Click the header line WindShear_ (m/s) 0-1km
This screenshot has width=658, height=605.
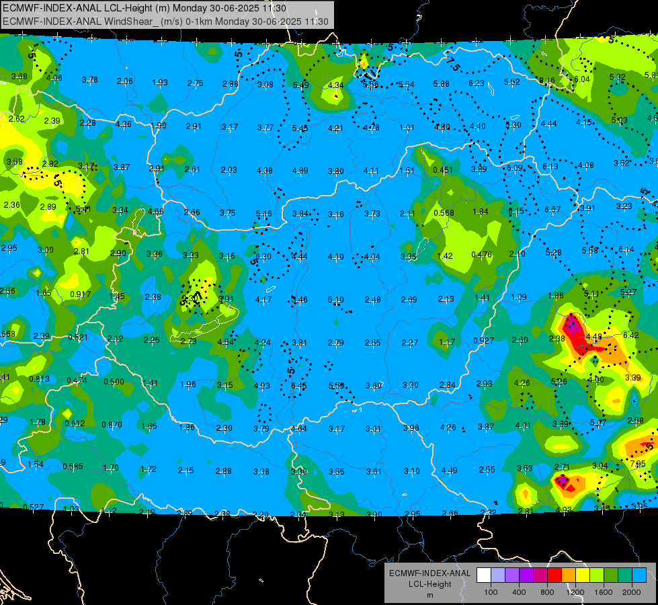(165, 22)
